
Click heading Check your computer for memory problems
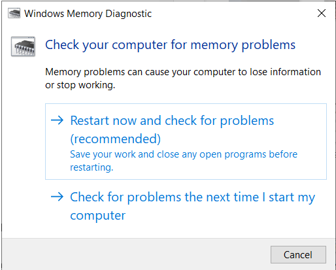[170, 45]
